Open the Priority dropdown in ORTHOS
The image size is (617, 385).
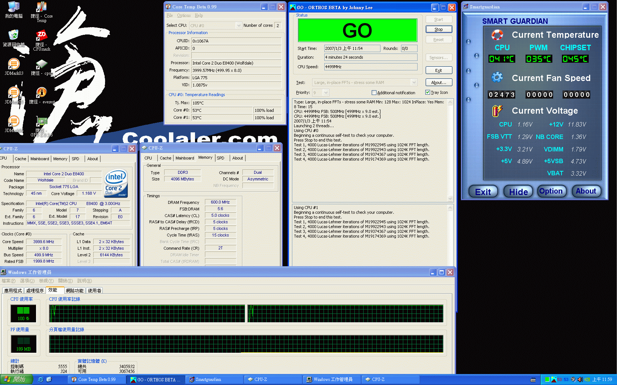[326, 93]
